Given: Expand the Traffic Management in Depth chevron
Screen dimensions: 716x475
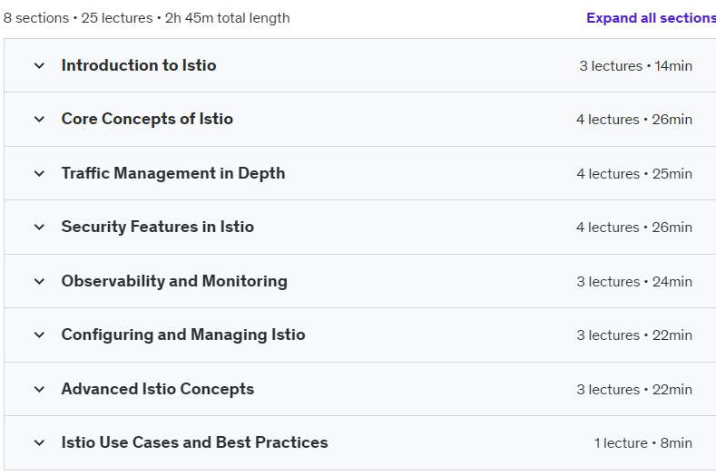Looking at the screenshot, I should click(39, 174).
